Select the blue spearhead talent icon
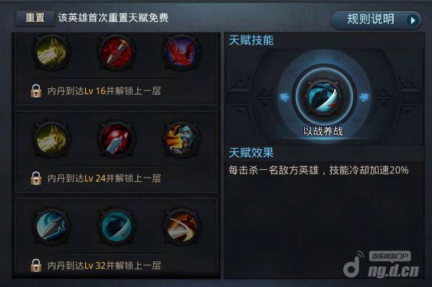The image size is (432, 287). click(x=51, y=227)
